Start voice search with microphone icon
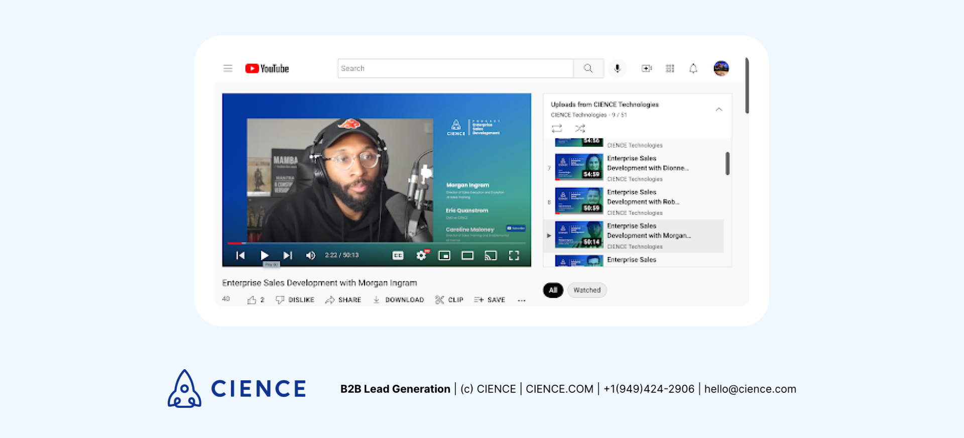Viewport: 964px width, 438px height. click(617, 68)
